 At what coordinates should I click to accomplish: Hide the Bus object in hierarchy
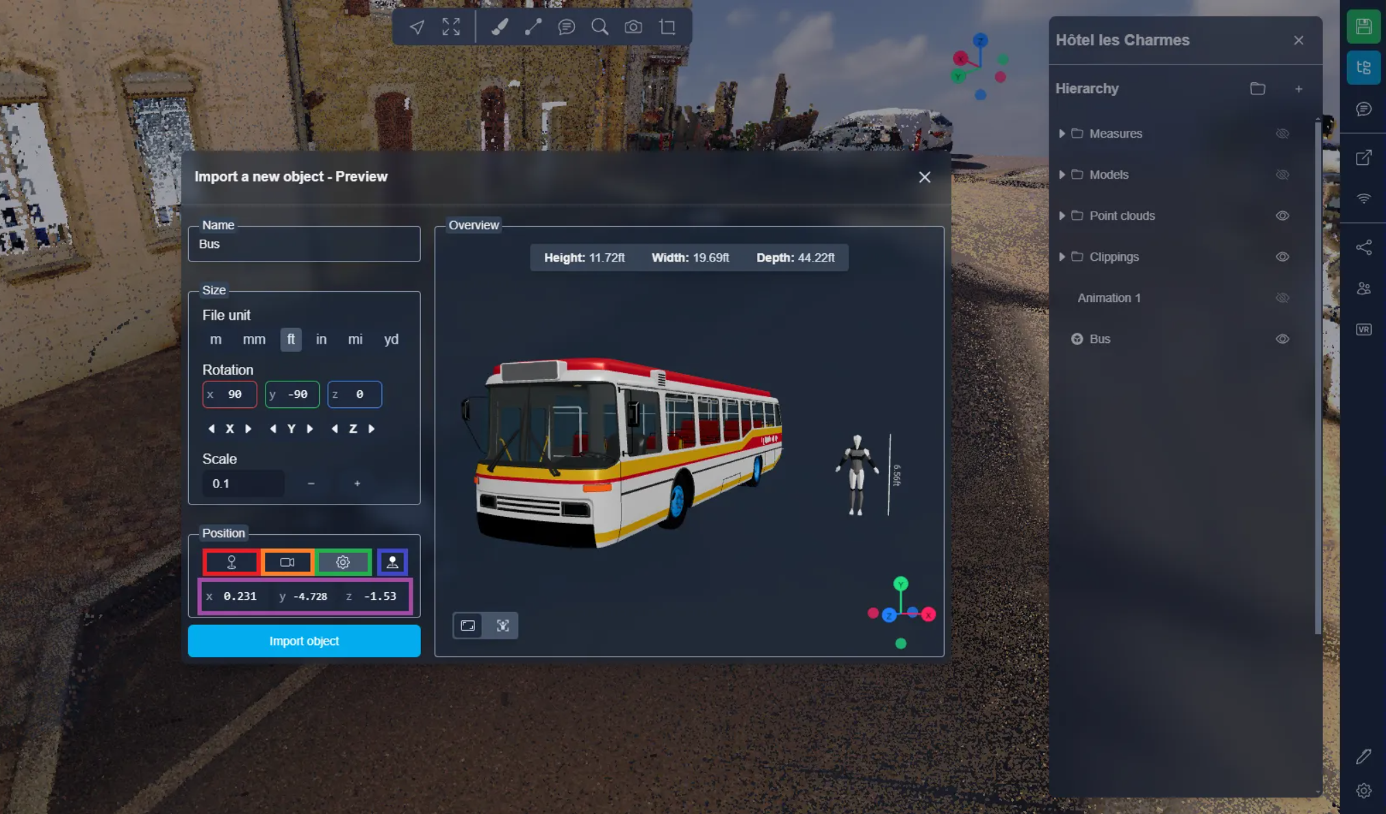pos(1282,339)
